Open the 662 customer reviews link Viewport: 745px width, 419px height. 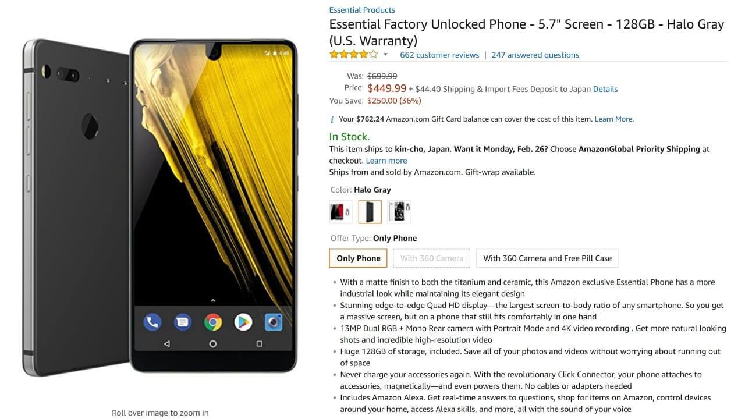pyautogui.click(x=439, y=55)
